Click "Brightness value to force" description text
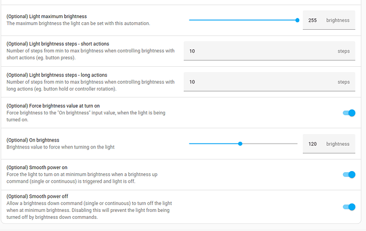The image size is (366, 231). pyautogui.click(x=60, y=147)
